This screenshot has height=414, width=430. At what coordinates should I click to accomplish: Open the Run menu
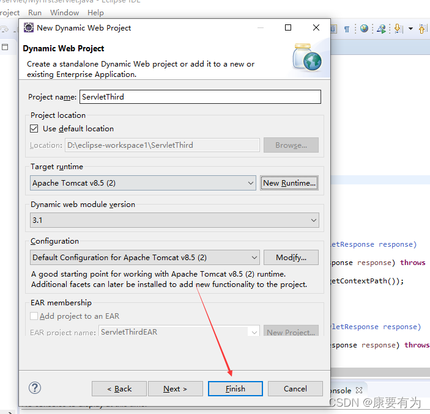(35, 13)
